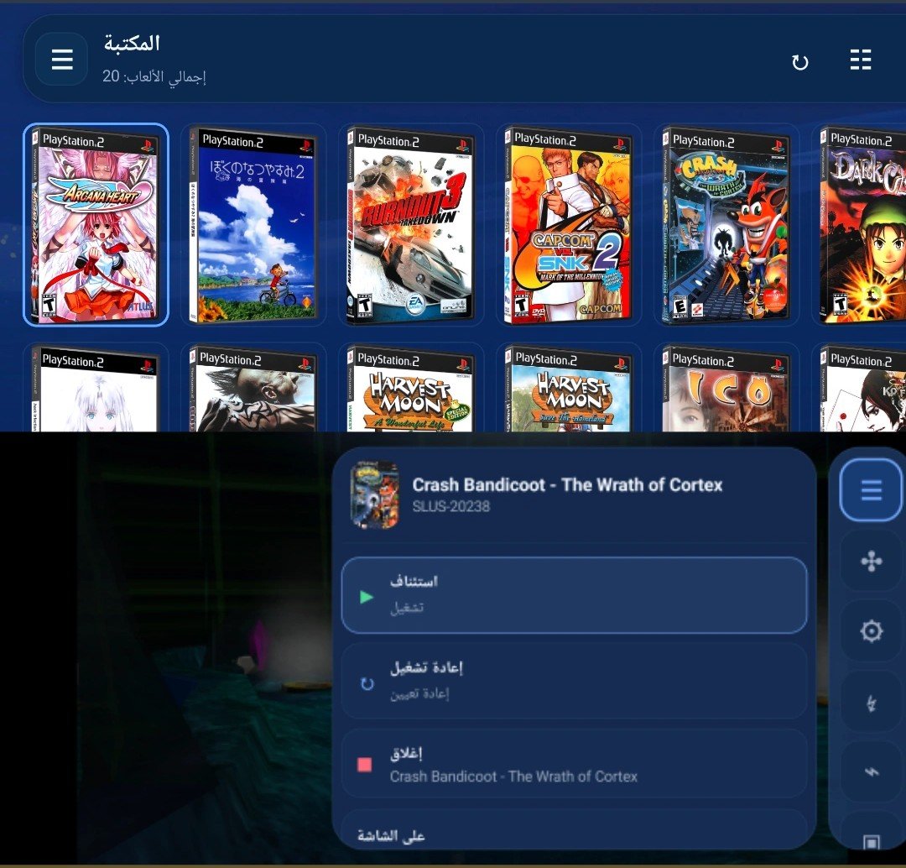Open the settings gear sidebar tab
The height and width of the screenshot is (868, 906).
tap(871, 631)
